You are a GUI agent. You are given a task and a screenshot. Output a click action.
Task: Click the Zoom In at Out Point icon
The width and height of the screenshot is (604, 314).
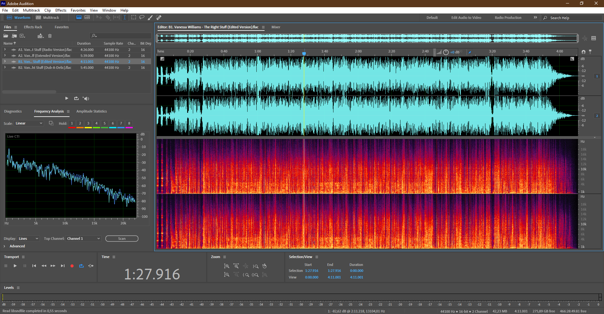click(x=255, y=266)
